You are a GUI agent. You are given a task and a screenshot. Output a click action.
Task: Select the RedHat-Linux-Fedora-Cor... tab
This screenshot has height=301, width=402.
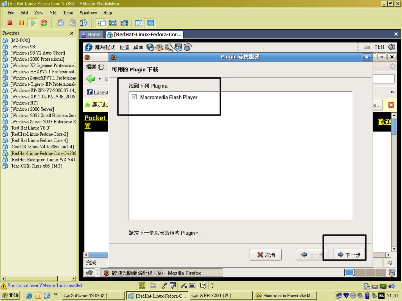[x=145, y=35]
